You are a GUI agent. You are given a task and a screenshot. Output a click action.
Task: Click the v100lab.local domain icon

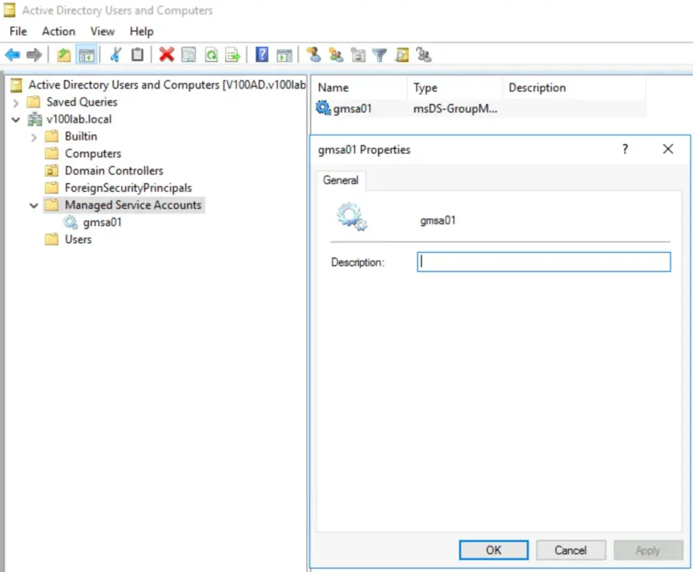coord(35,119)
